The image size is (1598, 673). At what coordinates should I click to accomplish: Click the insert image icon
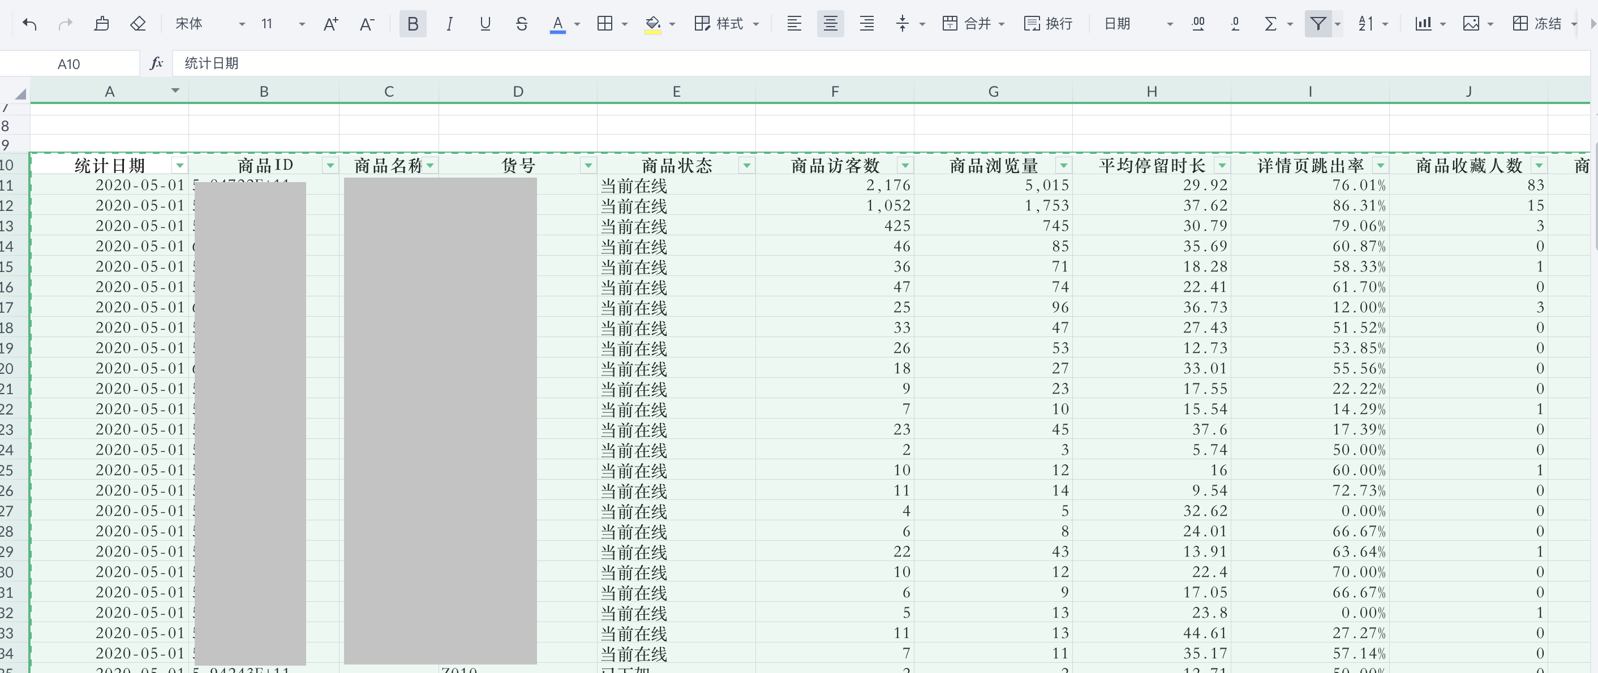coord(1471,24)
